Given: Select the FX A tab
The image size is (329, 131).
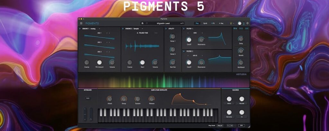Looking at the screenshot, I should (235, 28).
